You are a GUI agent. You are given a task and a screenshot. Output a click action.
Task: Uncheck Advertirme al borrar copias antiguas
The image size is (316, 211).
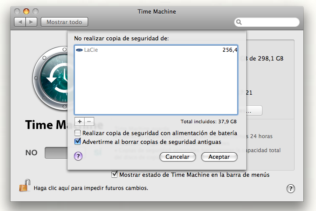pyautogui.click(x=78, y=142)
